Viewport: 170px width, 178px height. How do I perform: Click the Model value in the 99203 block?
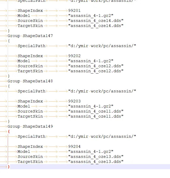[91, 106]
